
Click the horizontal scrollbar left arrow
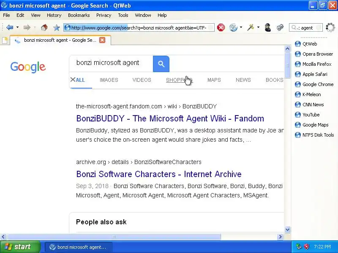point(3,237)
